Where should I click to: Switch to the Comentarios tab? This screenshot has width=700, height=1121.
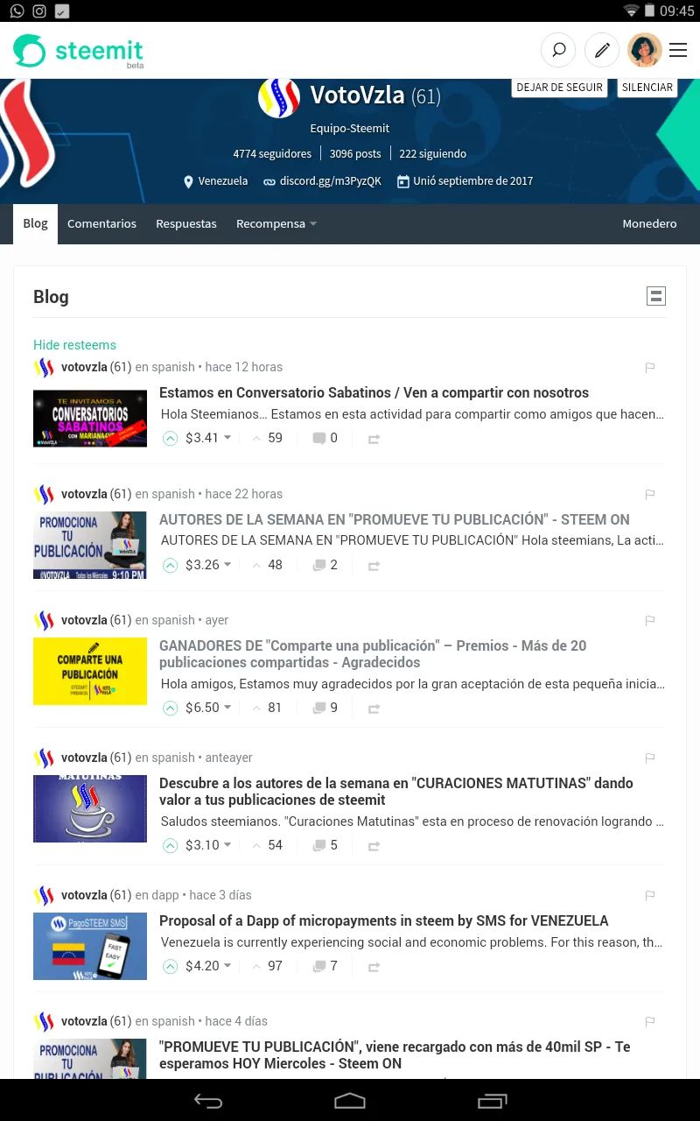(x=101, y=224)
